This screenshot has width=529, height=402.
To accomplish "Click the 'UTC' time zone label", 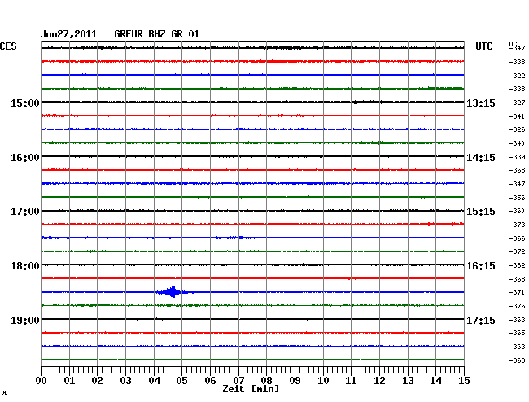I will tap(483, 46).
